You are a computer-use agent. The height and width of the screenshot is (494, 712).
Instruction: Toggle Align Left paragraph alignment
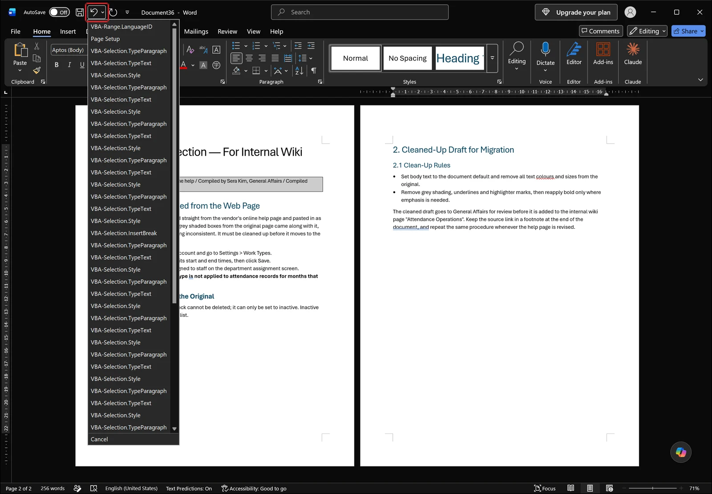[236, 58]
